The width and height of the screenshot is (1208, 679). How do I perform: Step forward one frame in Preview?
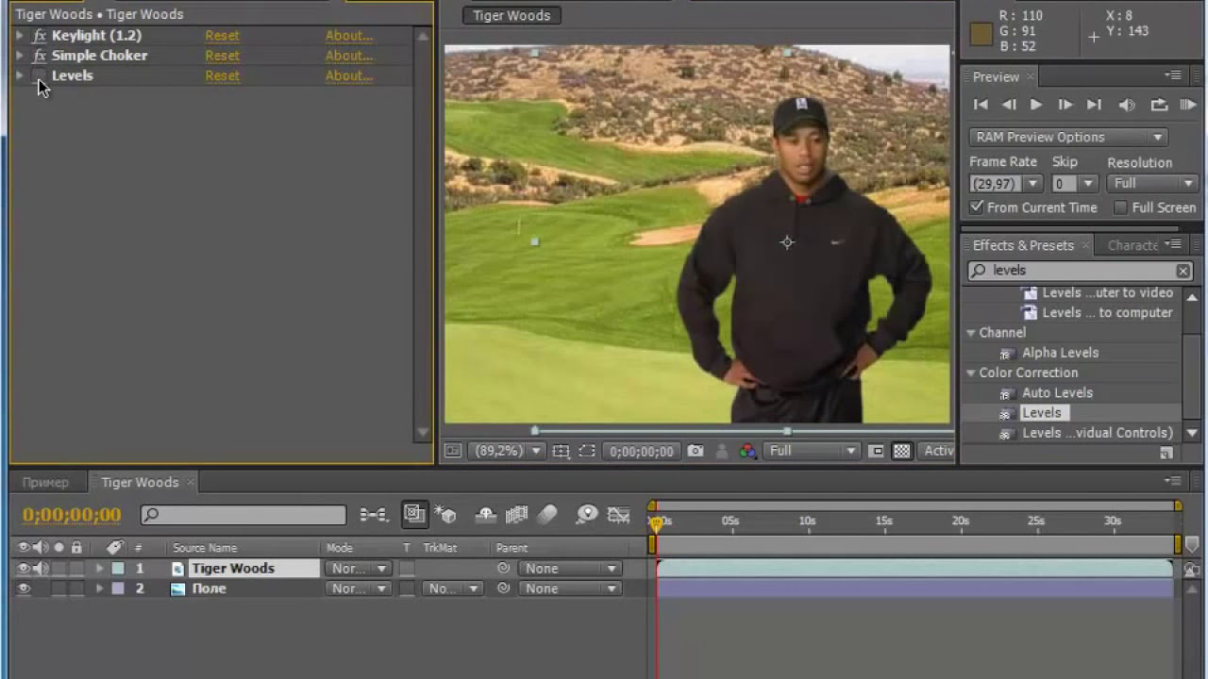[1065, 105]
